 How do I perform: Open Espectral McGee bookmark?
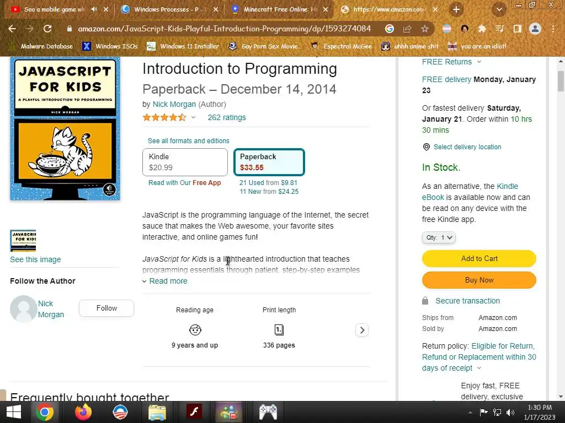click(341, 46)
